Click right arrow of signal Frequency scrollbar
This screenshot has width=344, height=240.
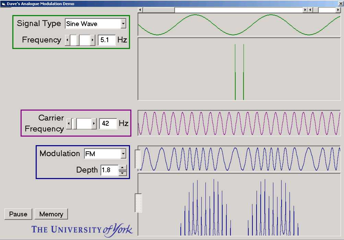(93, 40)
